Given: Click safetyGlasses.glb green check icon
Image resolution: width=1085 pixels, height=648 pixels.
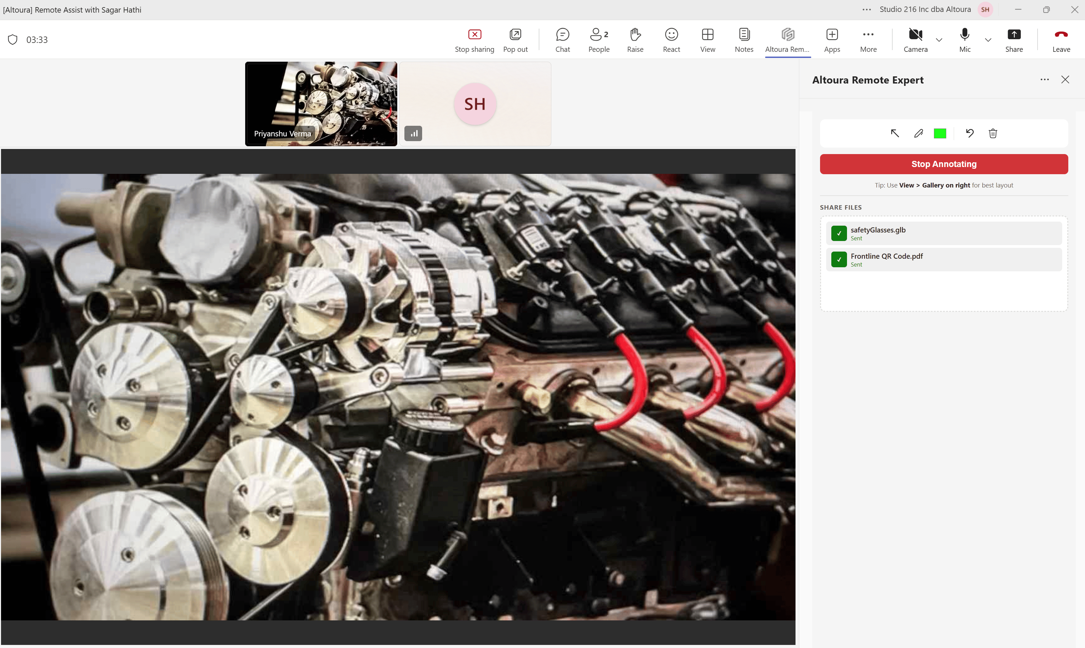Looking at the screenshot, I should 839,233.
